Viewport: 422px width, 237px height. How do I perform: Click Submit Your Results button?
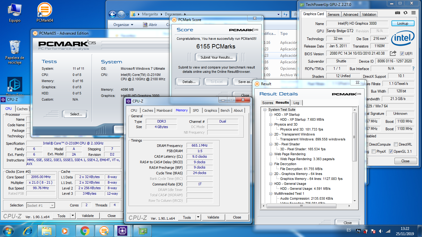216,57
